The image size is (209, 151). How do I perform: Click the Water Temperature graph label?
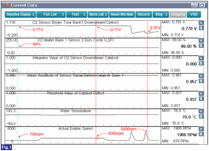(76, 111)
